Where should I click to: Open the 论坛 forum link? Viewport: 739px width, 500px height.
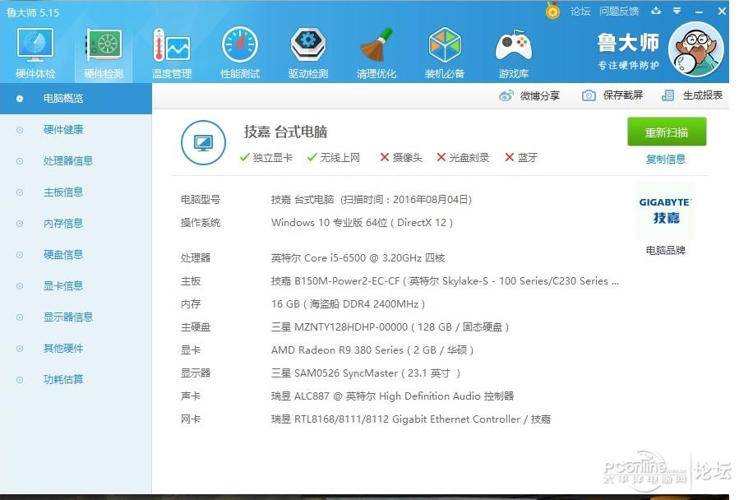point(580,12)
